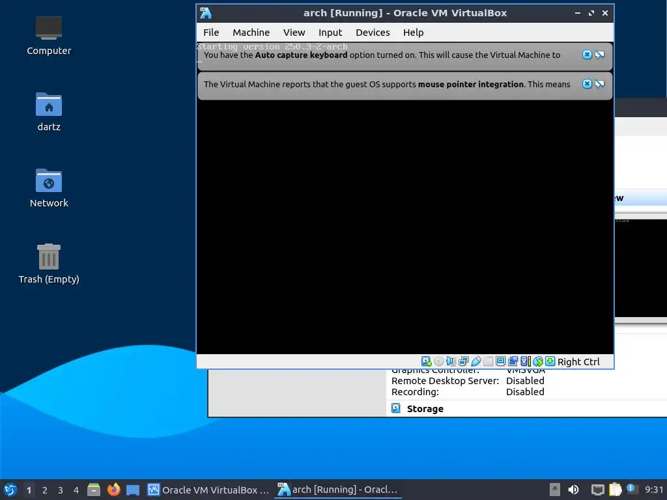Click the recording status icon
667x500 pixels.
click(513, 361)
